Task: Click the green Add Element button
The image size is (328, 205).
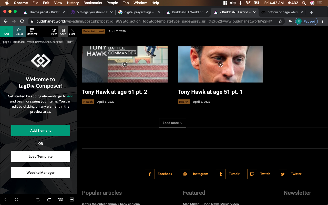Action: click(x=41, y=130)
